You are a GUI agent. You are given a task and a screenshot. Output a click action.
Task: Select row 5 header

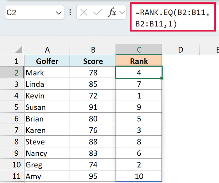click(12, 107)
